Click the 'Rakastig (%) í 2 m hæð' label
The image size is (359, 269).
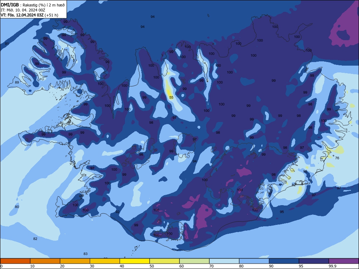tap(43, 5)
